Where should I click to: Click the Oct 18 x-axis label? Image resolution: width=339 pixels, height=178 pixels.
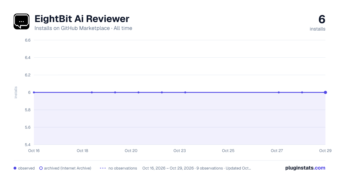pyautogui.click(x=82, y=151)
